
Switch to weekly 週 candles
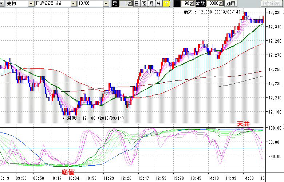144,4
